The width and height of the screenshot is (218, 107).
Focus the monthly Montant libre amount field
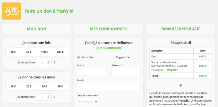tap(44, 97)
